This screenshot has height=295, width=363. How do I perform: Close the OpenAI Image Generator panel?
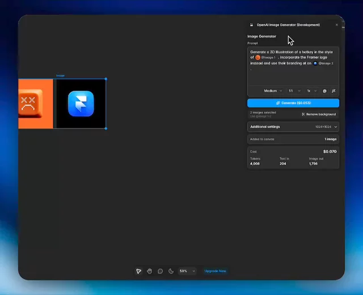pos(336,25)
